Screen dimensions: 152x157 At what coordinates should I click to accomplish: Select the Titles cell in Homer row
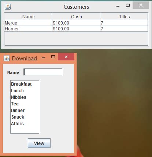coord(124,29)
